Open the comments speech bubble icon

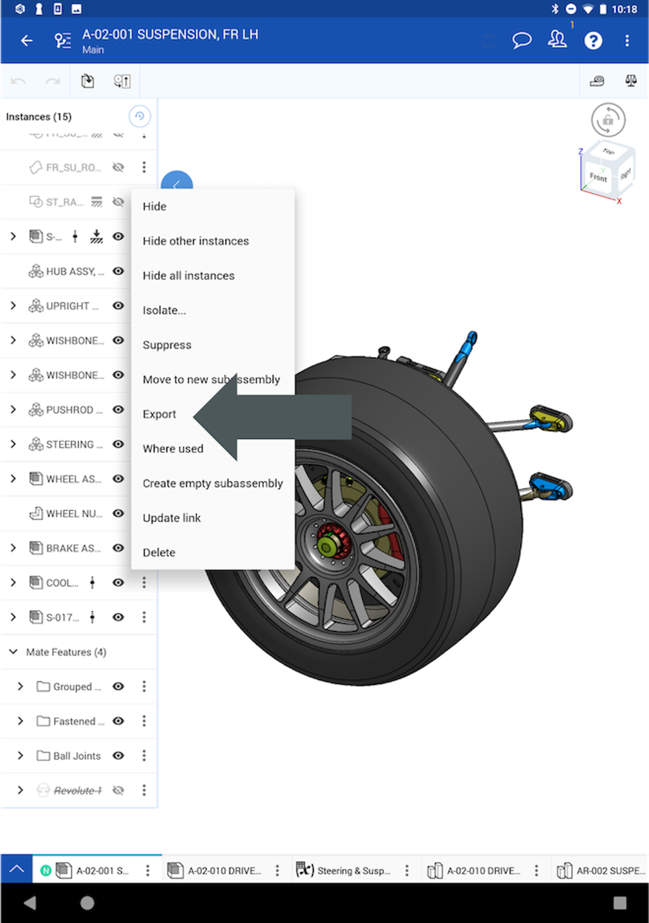coord(521,40)
